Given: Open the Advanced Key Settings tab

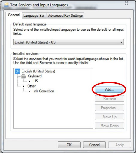Looking at the screenshot, I should click(65, 16).
